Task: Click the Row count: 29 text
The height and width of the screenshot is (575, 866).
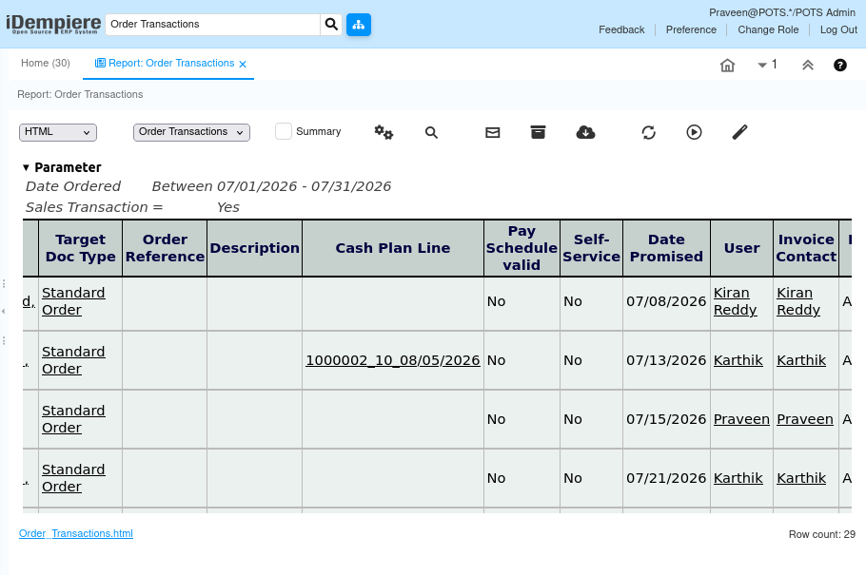Action: pyautogui.click(x=822, y=534)
